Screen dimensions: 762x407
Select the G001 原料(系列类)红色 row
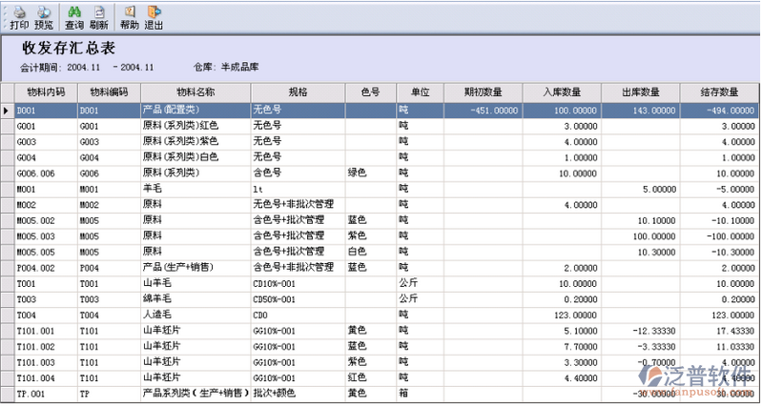pos(196,126)
